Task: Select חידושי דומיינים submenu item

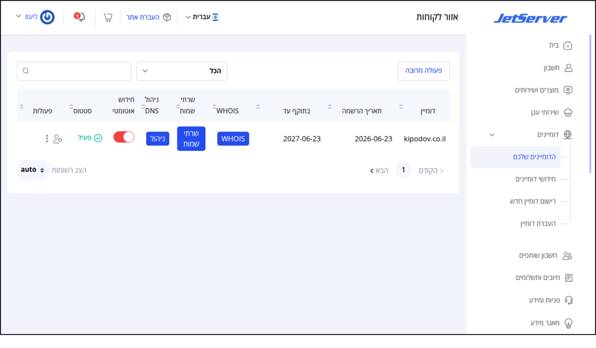Action: (x=535, y=179)
